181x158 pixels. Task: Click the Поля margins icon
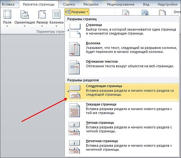click(7, 14)
